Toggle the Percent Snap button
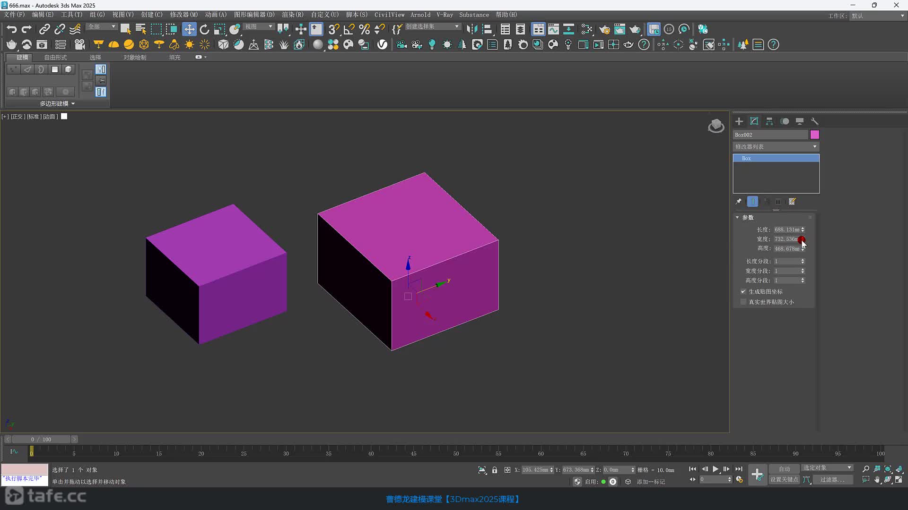The image size is (908, 510). [x=364, y=29]
